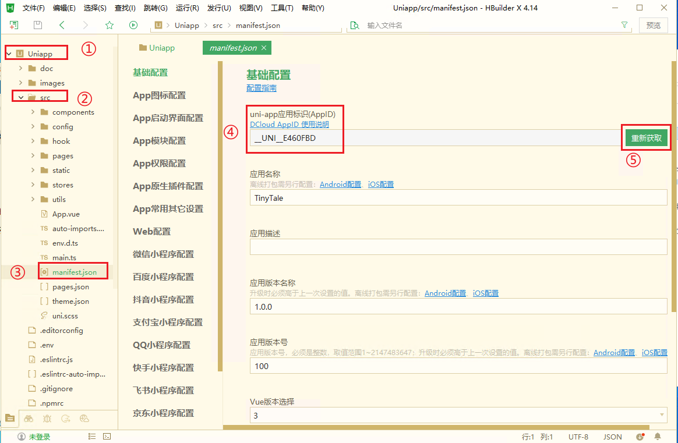
Task: Click the sync/refresh panel icon beside bug icon
Action: [x=66, y=419]
